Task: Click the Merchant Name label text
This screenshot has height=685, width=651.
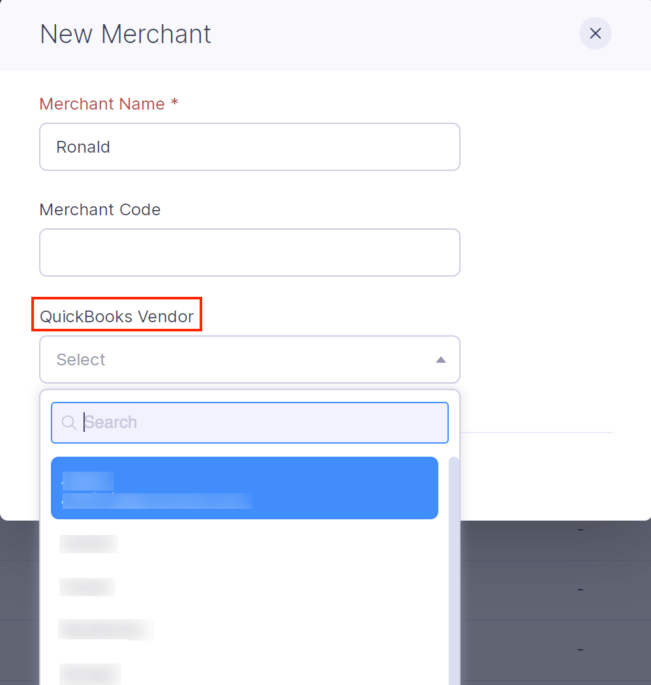Action: 108,104
